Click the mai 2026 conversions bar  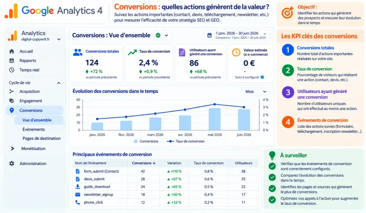[x=214, y=119]
